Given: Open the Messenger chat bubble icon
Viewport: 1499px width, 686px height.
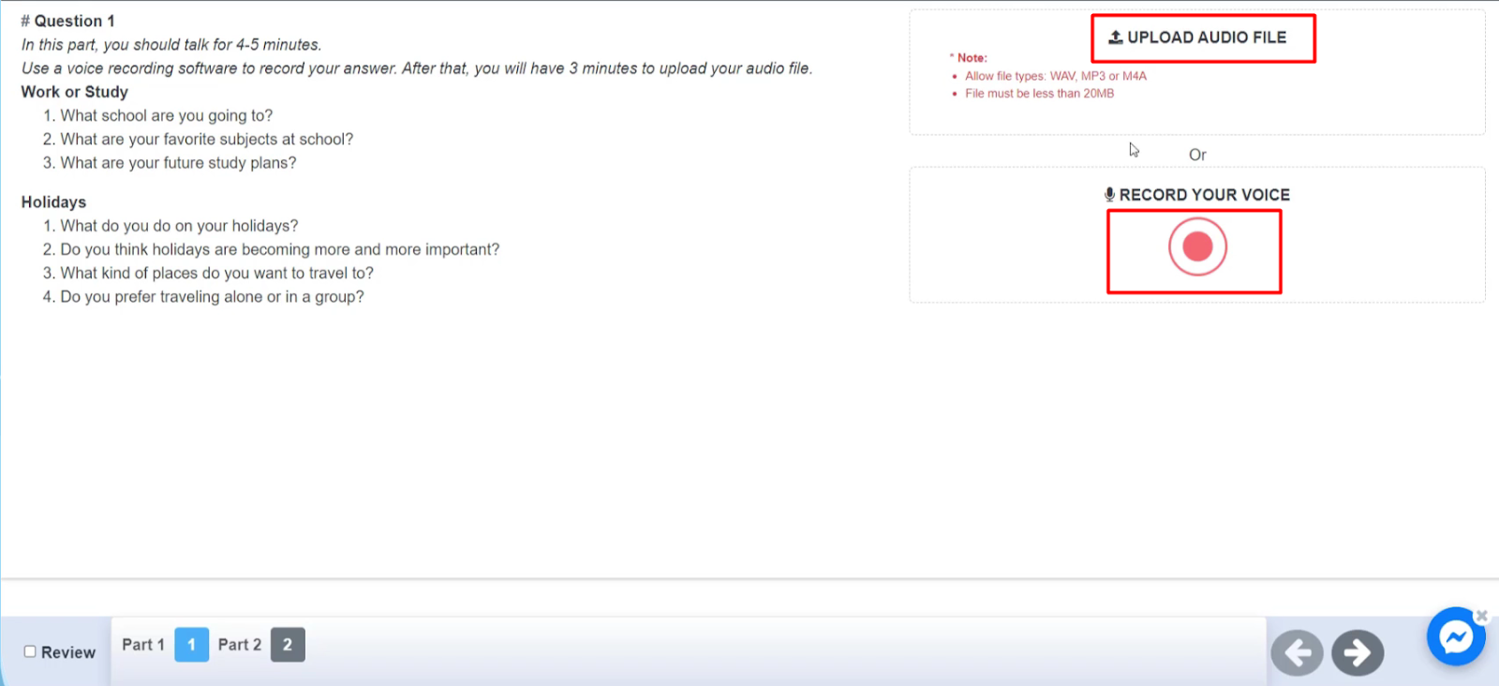Looking at the screenshot, I should tap(1456, 637).
